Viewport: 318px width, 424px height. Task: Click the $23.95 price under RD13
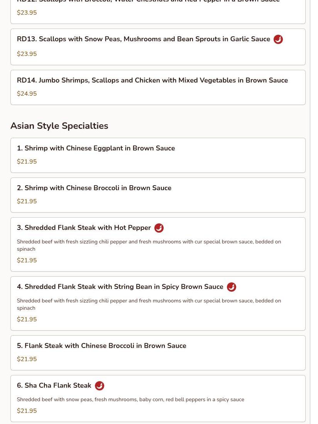[27, 54]
